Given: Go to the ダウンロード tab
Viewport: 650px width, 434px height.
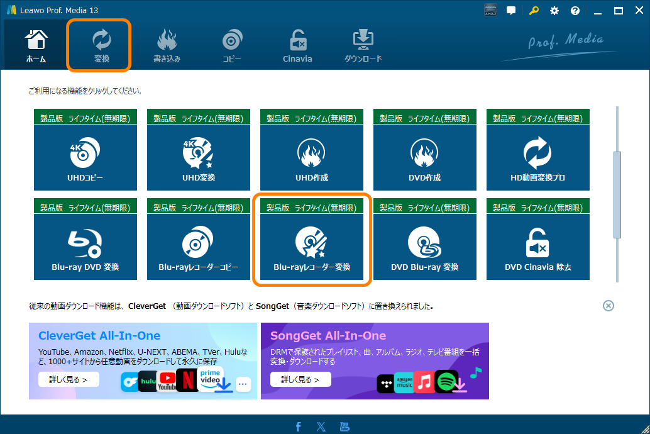Looking at the screenshot, I should click(363, 46).
